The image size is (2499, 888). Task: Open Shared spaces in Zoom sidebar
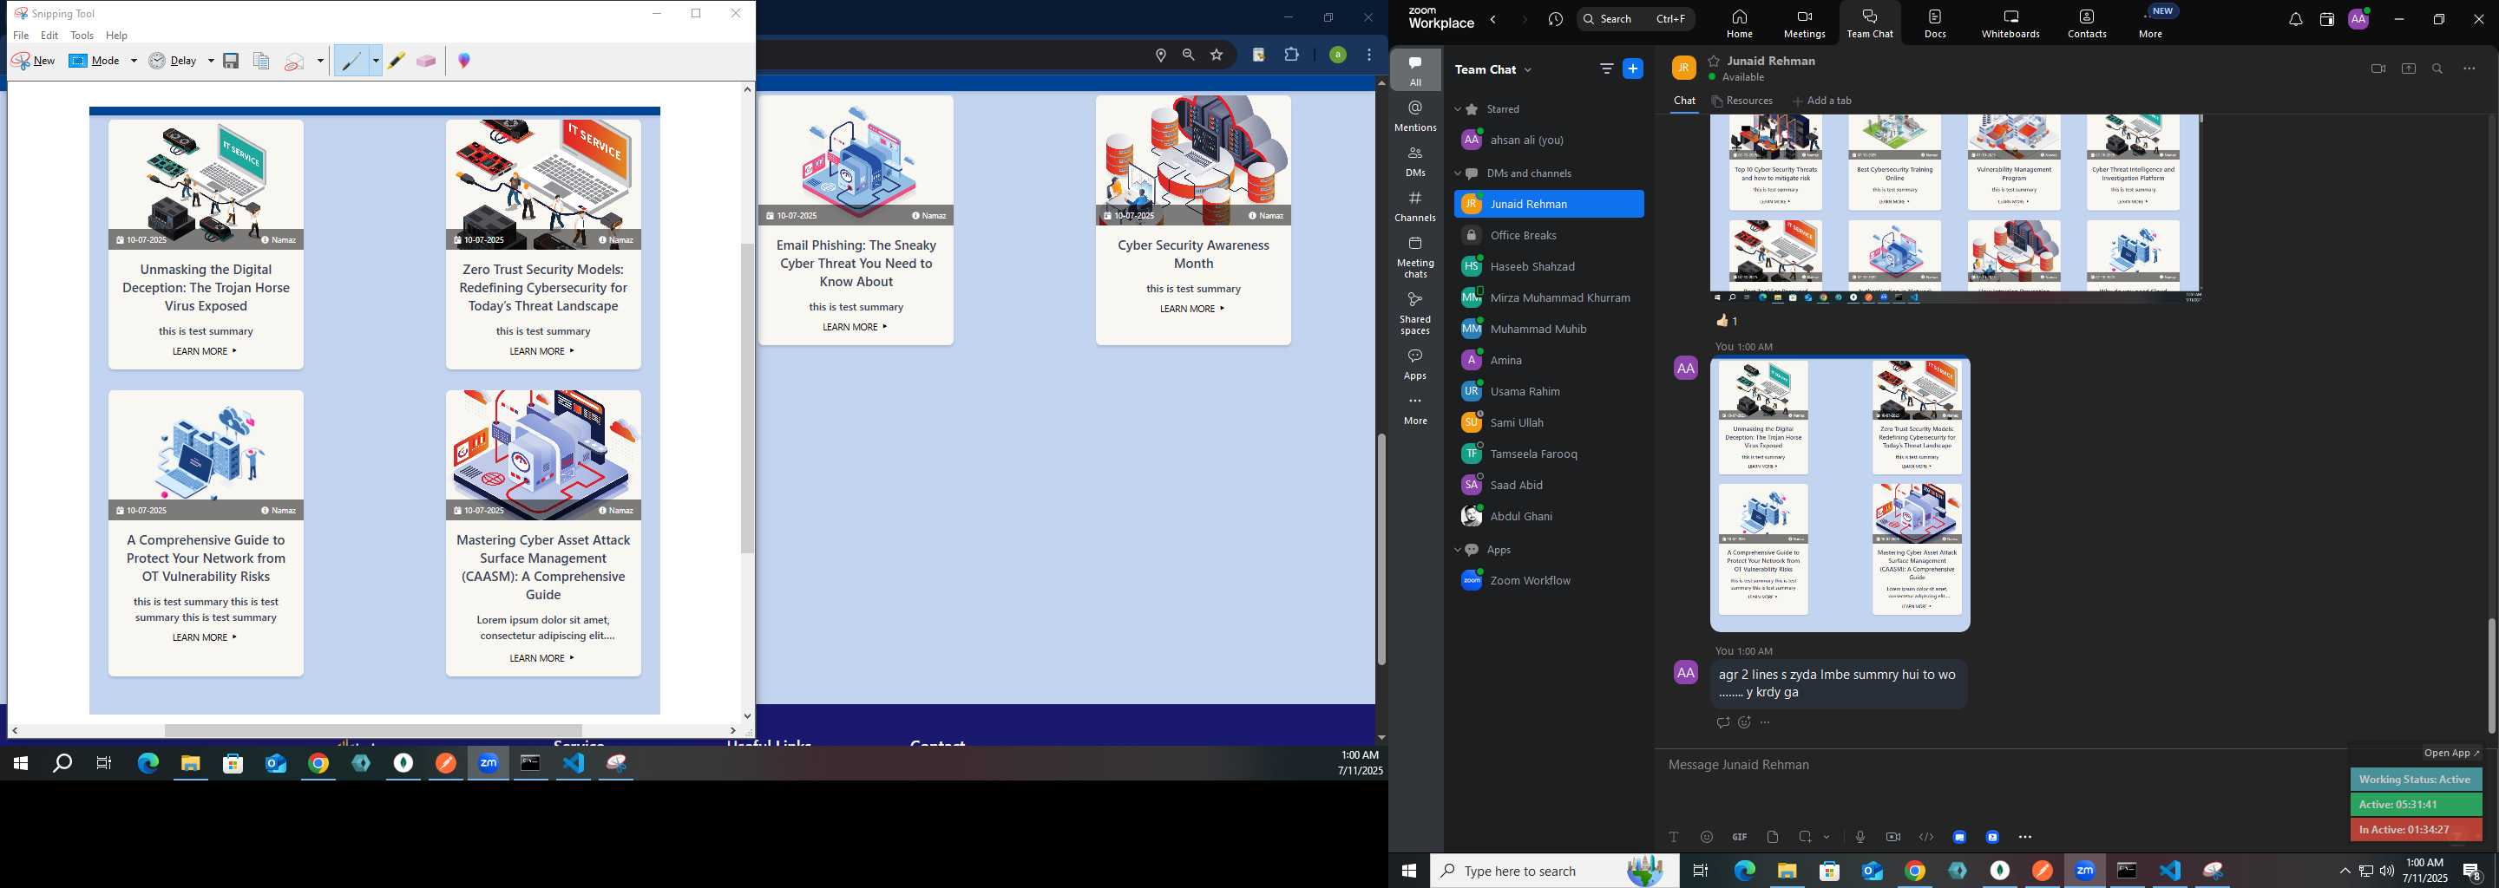pyautogui.click(x=1415, y=313)
